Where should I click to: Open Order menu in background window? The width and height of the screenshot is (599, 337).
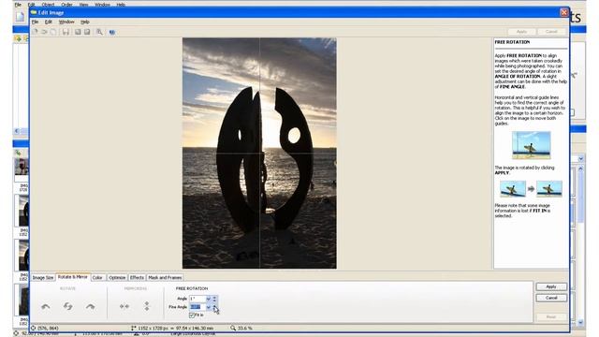66,5
